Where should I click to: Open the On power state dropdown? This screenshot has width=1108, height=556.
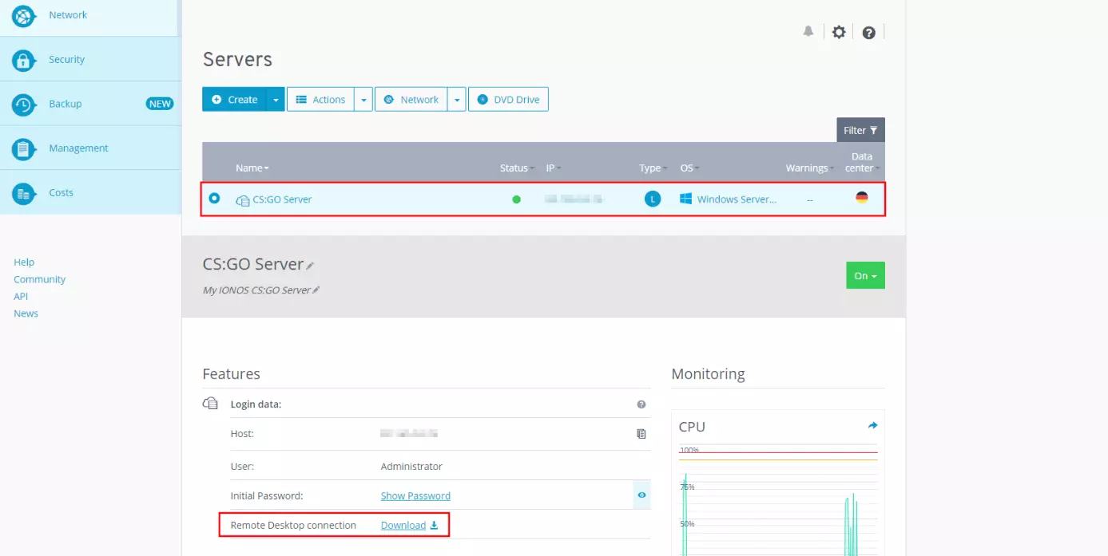click(x=865, y=275)
